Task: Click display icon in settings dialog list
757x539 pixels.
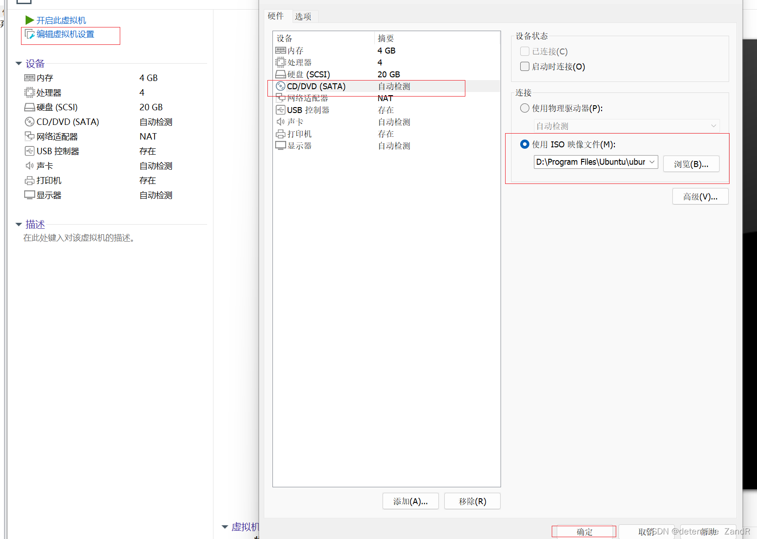Action: point(281,146)
